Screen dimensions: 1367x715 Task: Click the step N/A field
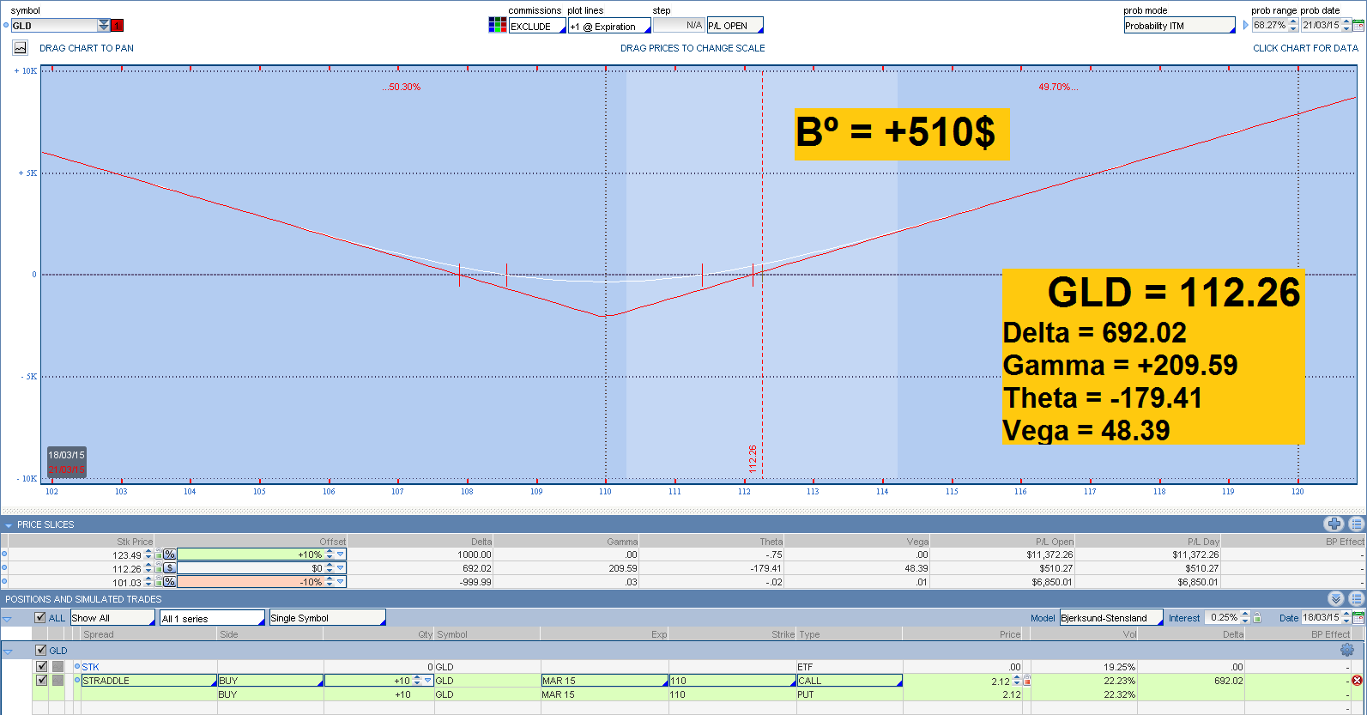[679, 26]
